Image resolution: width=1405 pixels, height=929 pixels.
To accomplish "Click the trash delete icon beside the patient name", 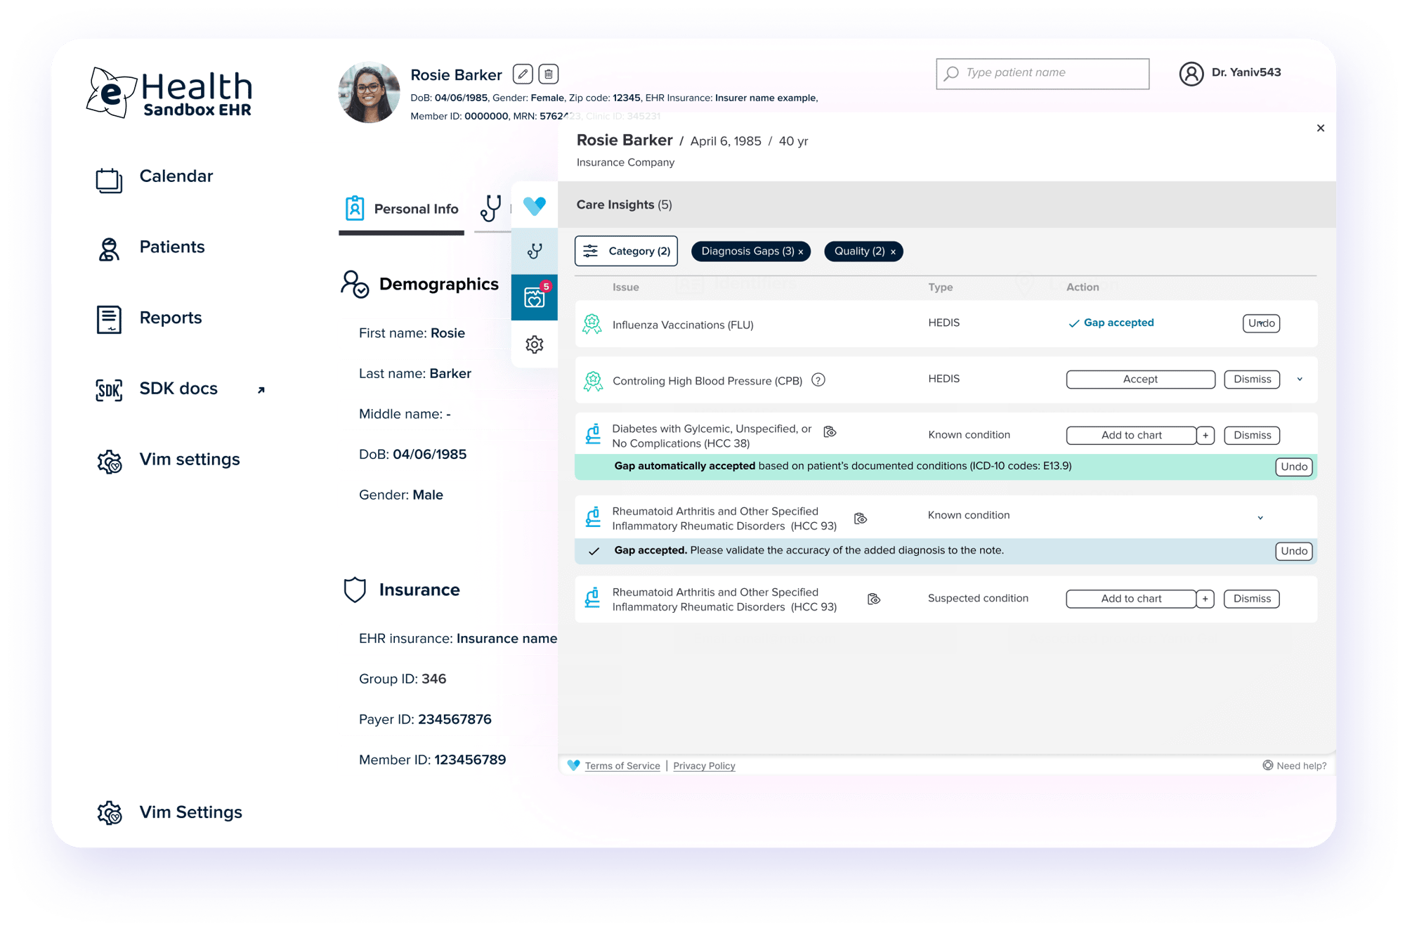I will [x=549, y=74].
